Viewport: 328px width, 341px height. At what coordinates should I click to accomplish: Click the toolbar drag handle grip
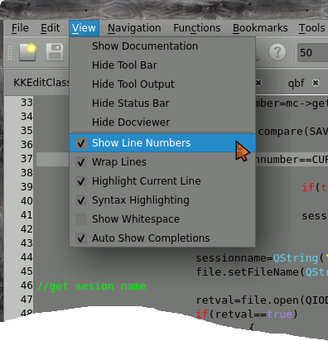pos(9,52)
